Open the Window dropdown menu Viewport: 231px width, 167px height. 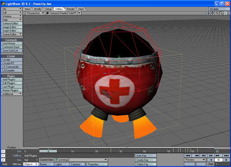coord(12,16)
